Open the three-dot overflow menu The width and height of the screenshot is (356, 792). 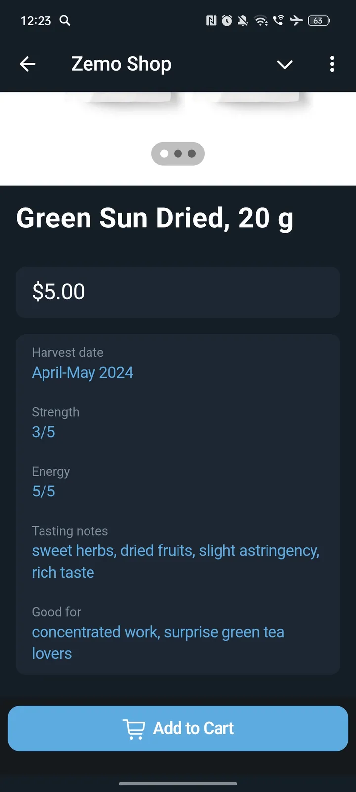click(x=332, y=64)
